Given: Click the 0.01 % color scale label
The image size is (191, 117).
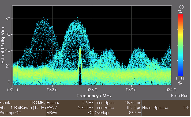Looking at the screenshot, I should pyautogui.click(x=180, y=81).
